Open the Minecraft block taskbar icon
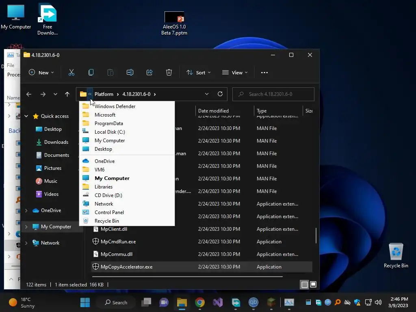 [271, 302]
